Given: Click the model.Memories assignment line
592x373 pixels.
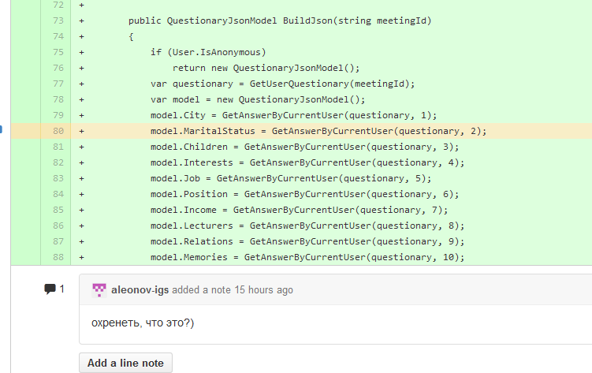Looking at the screenshot, I should tap(307, 257).
